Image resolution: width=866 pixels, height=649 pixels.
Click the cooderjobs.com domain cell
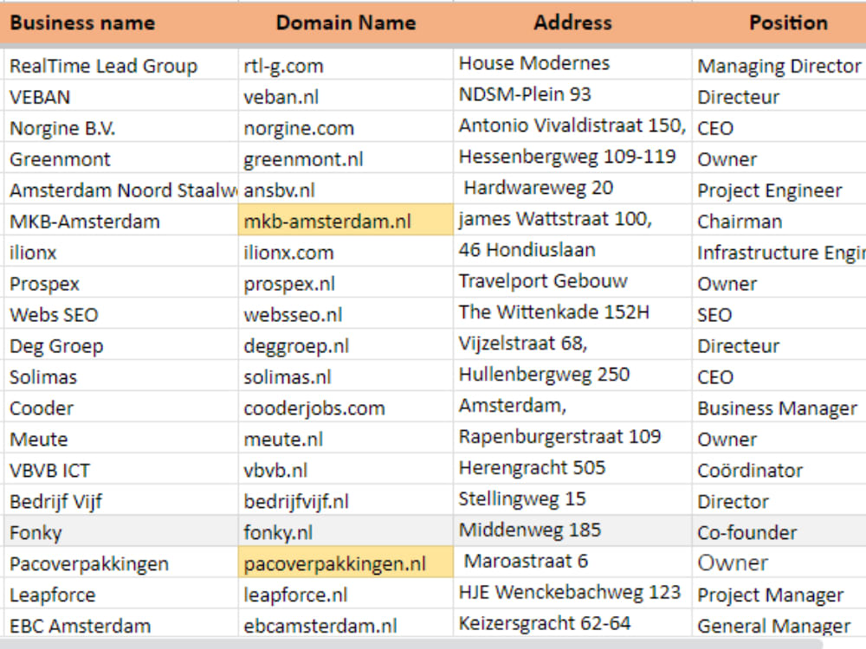coord(346,408)
